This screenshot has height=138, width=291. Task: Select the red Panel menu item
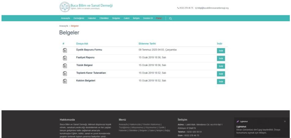159,18
